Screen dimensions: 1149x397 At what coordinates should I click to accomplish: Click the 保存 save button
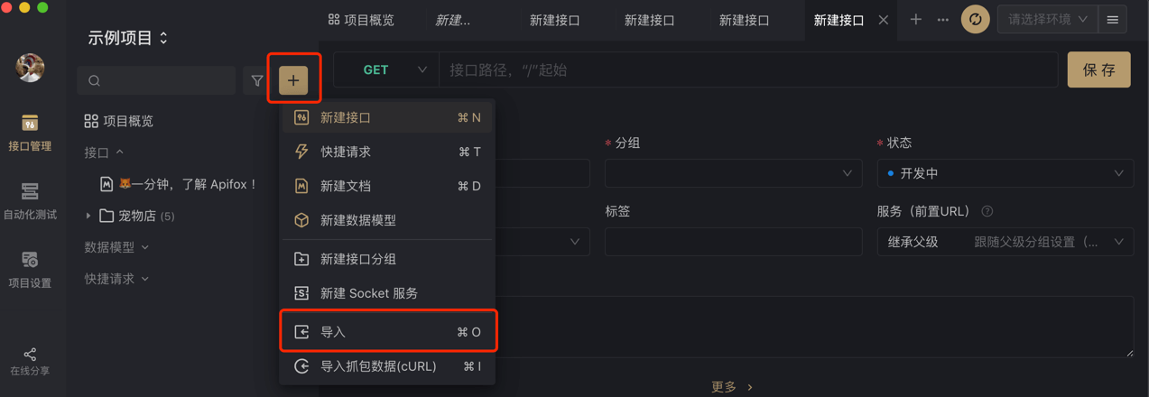[x=1098, y=69]
